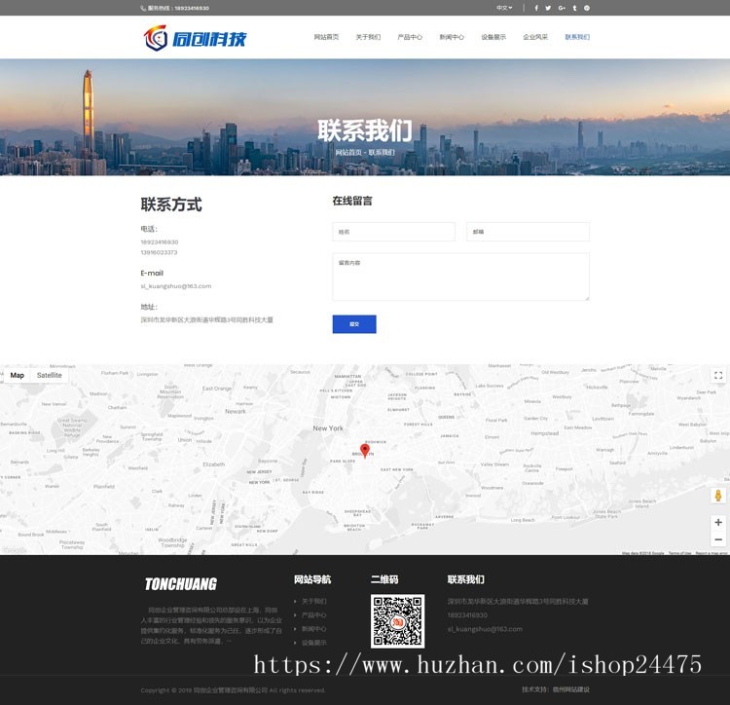Click the Report a map error link
The height and width of the screenshot is (705, 730).
[712, 553]
